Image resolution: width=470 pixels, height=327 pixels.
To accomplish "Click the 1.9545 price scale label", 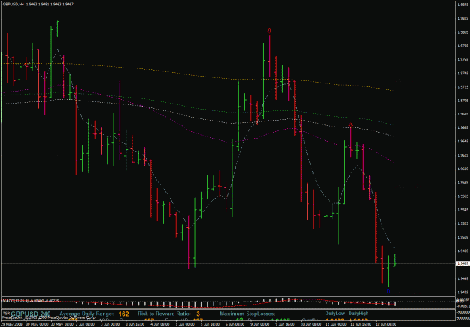I will point(462,210).
